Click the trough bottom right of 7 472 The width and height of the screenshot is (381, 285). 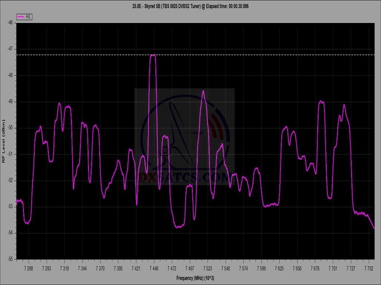(x=179, y=226)
